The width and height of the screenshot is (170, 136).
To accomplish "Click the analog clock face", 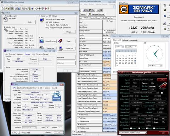I will click(154, 54).
